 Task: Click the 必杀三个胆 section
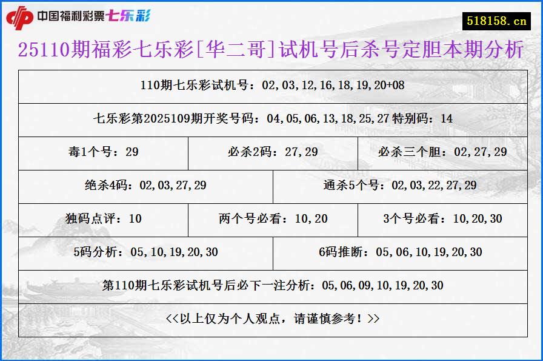click(442, 154)
